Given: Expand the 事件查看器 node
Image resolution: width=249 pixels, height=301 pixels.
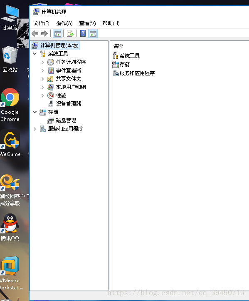Looking at the screenshot, I should [43, 70].
